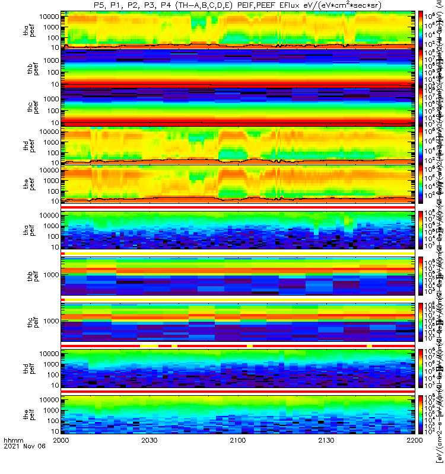Click the 10000 tick of thd peif
The image size is (445, 474).
tap(49, 354)
